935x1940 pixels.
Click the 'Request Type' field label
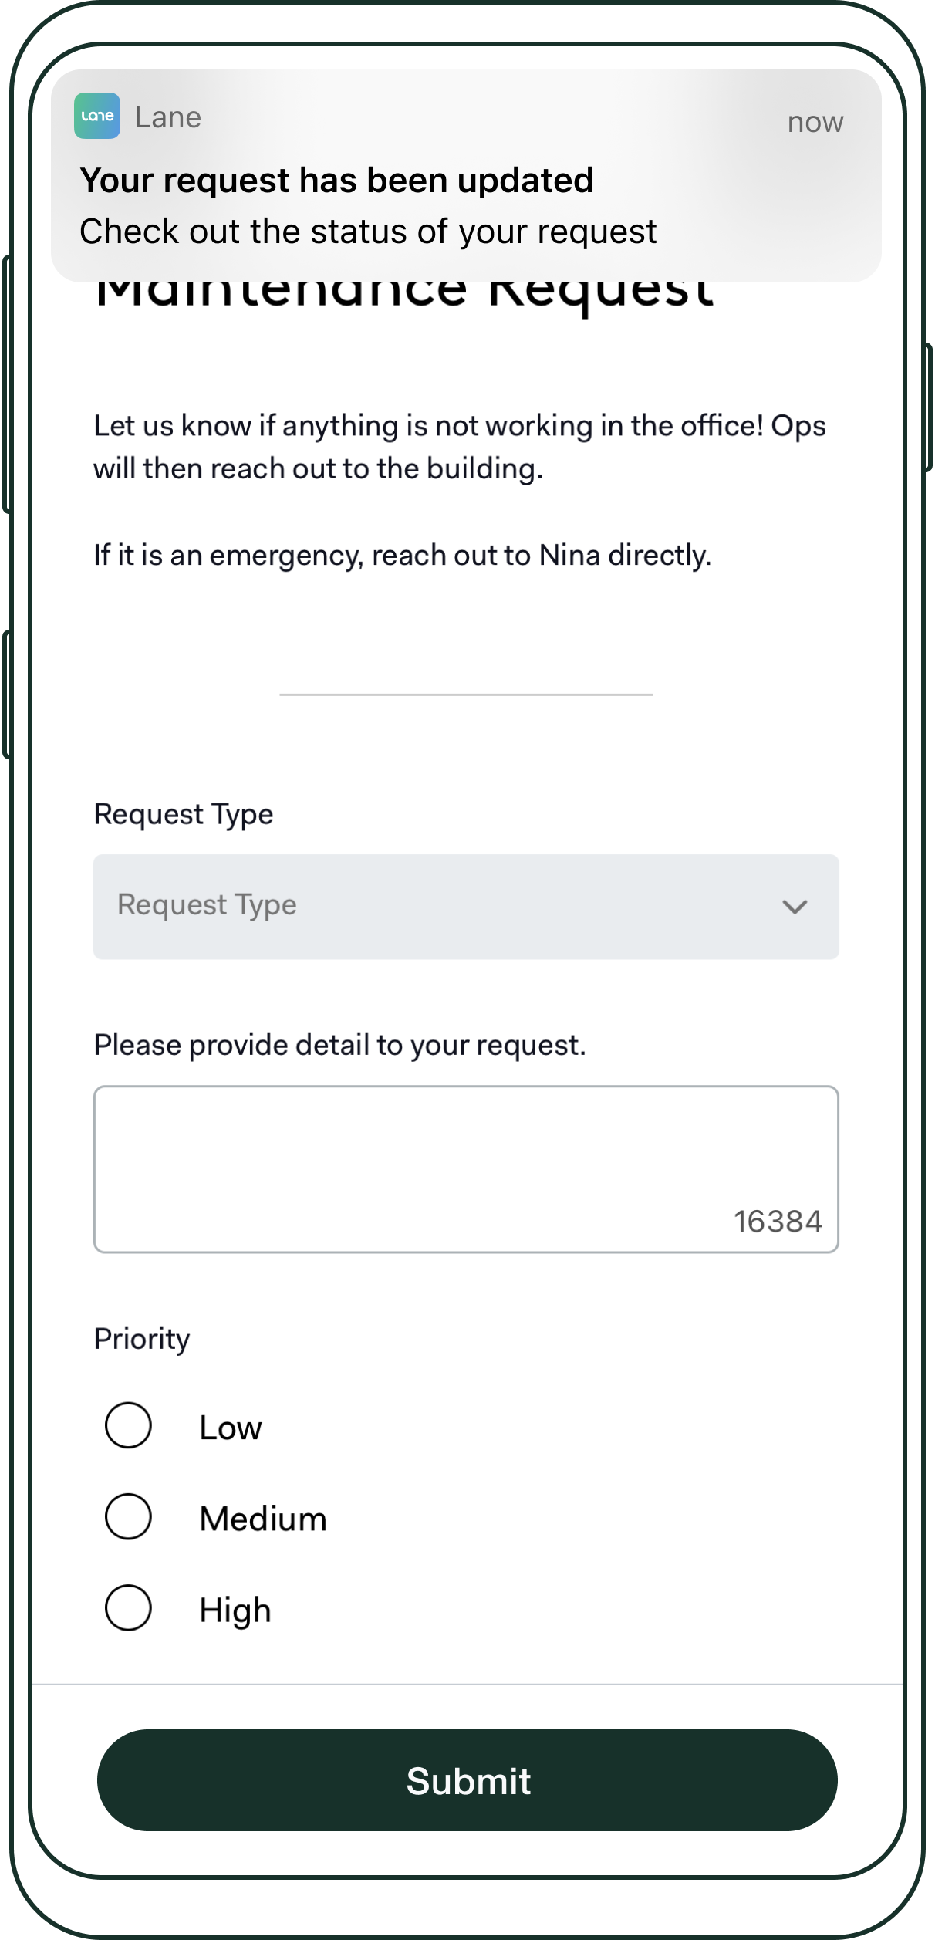pos(184,814)
